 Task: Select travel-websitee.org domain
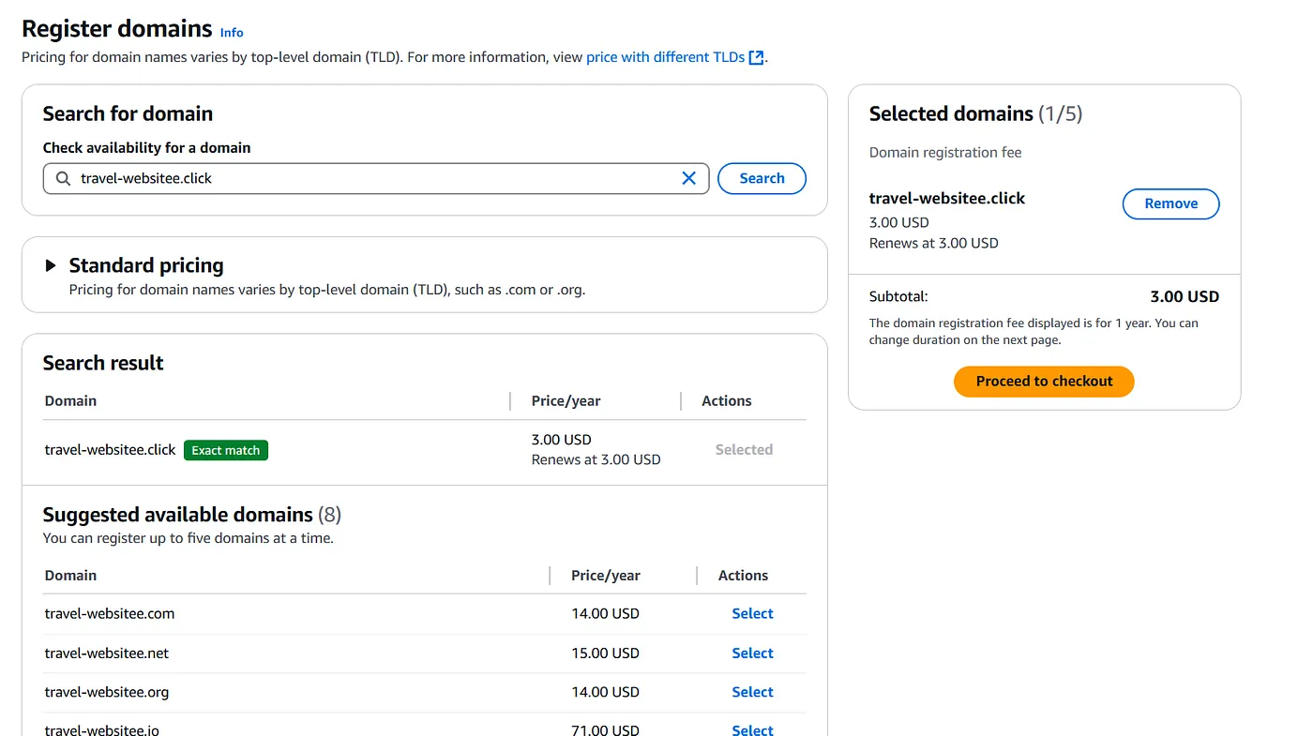tap(752, 692)
